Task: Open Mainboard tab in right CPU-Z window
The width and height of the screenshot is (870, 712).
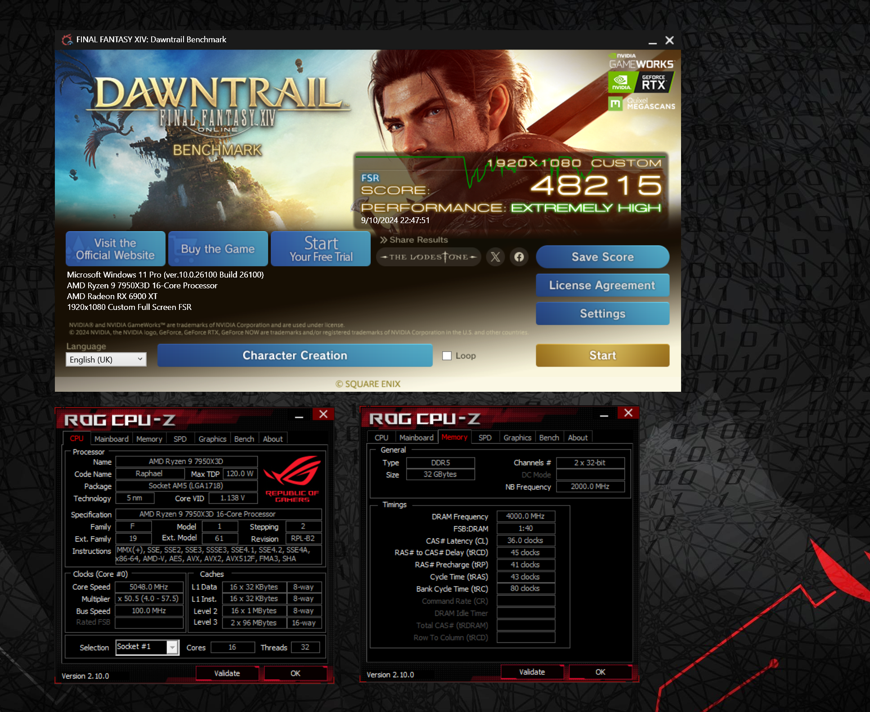Action: click(416, 438)
